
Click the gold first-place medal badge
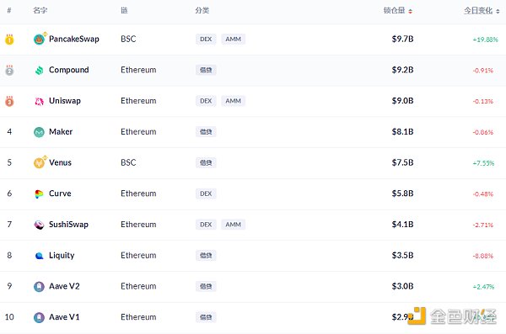(x=9, y=40)
